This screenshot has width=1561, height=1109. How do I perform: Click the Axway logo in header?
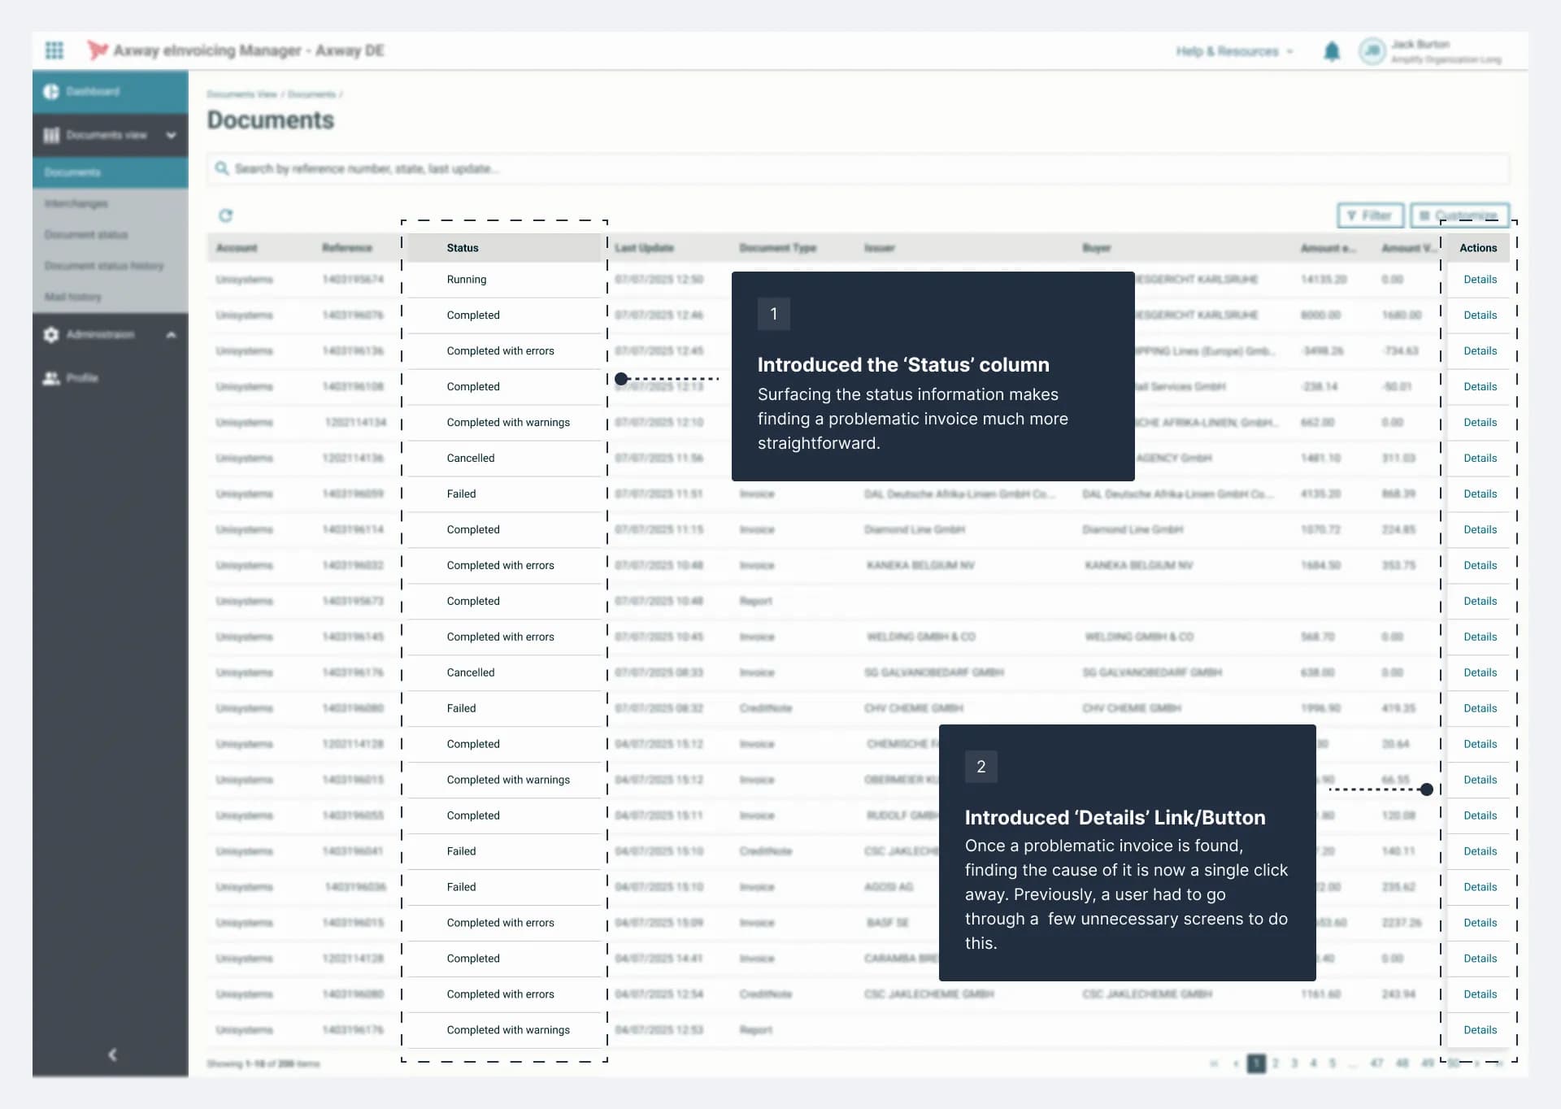(x=98, y=50)
